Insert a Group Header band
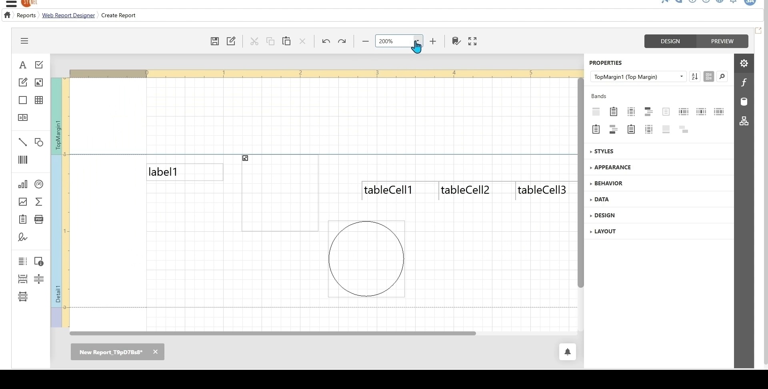The height and width of the screenshot is (389, 768). (649, 112)
